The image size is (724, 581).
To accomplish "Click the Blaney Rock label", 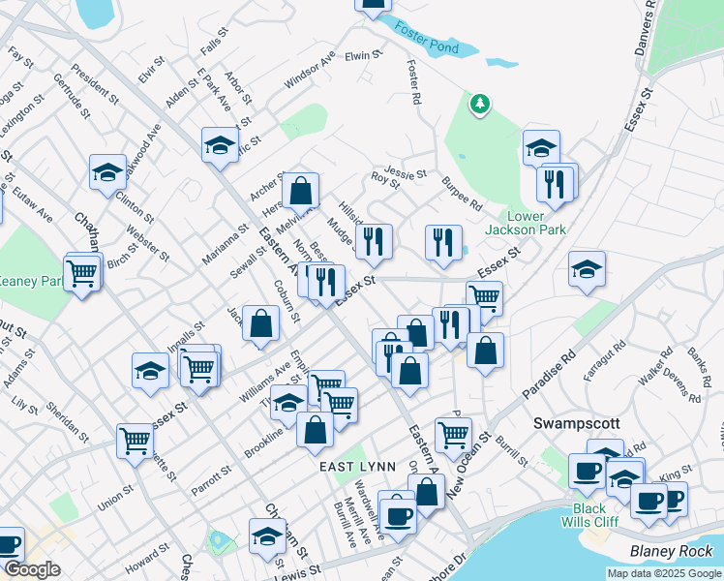I will 672,551.
